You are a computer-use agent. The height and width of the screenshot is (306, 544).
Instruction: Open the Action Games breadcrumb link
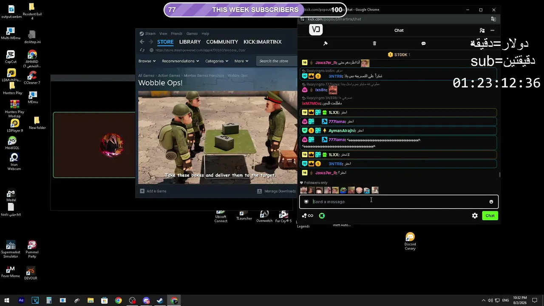[x=169, y=76]
